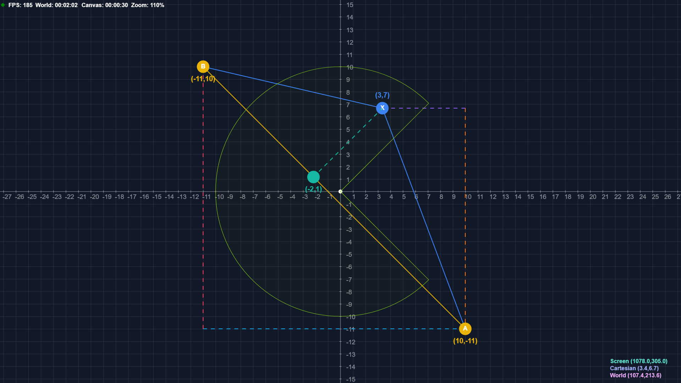This screenshot has width=681, height=383.
Task: Click the yellow point A circle
Action: 465,329
